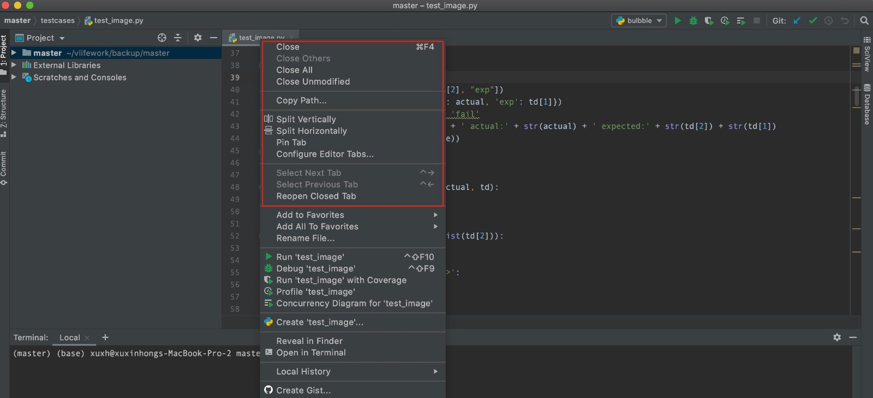The height and width of the screenshot is (398, 873).
Task: Select Rename File... menu entry
Action: click(352, 238)
